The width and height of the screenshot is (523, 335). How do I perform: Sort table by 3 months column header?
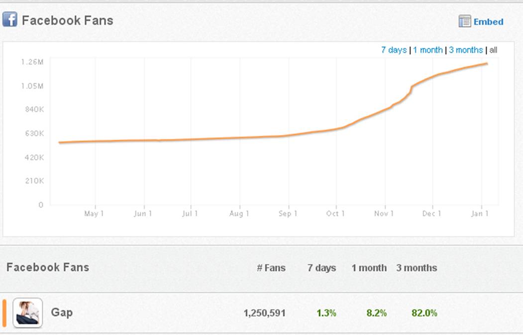click(417, 268)
